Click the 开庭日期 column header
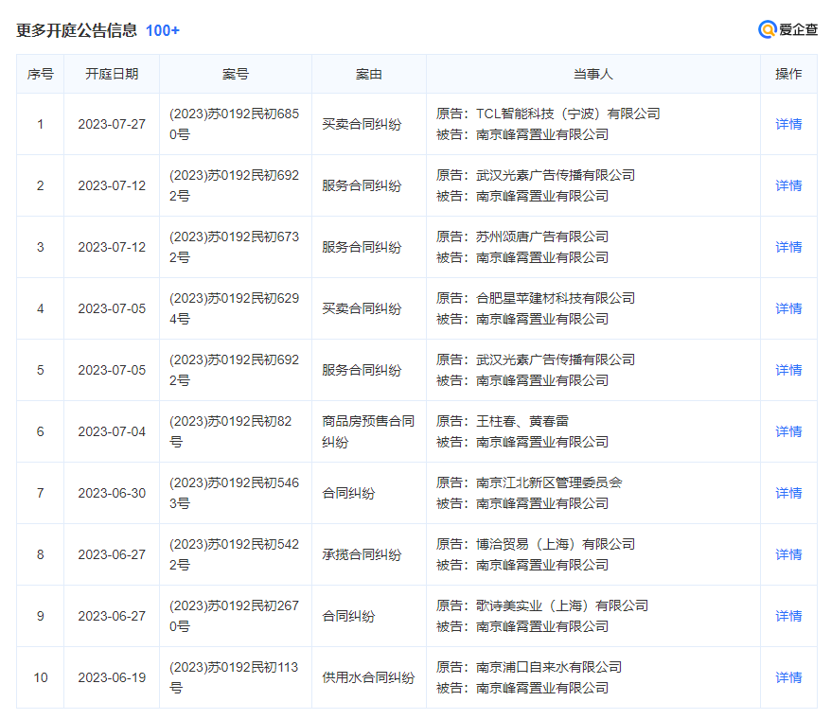The height and width of the screenshot is (719, 831). pos(112,74)
